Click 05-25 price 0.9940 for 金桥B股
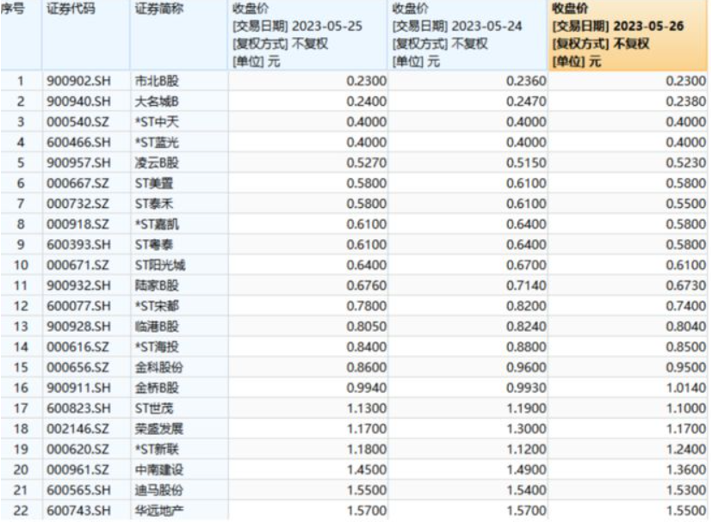The width and height of the screenshot is (712, 527). 367,388
